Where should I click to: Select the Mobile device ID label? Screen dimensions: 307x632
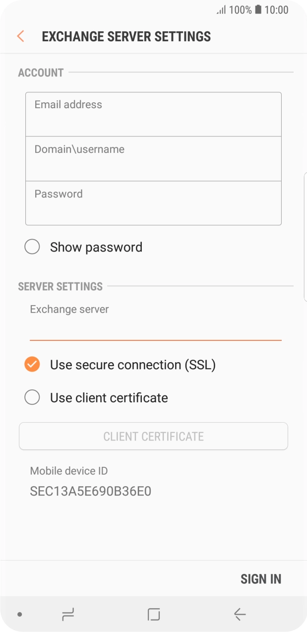(69, 471)
